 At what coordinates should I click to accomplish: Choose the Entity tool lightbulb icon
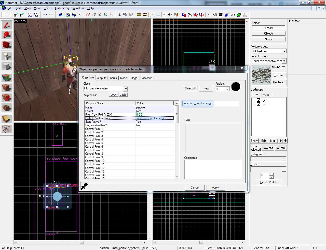tap(7, 56)
